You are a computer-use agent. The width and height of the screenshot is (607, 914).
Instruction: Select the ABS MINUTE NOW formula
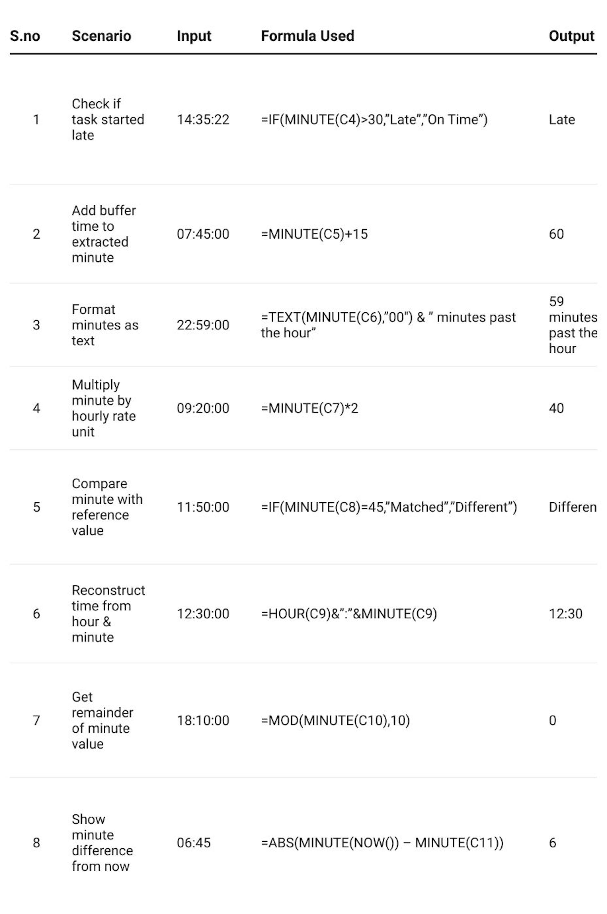[382, 843]
